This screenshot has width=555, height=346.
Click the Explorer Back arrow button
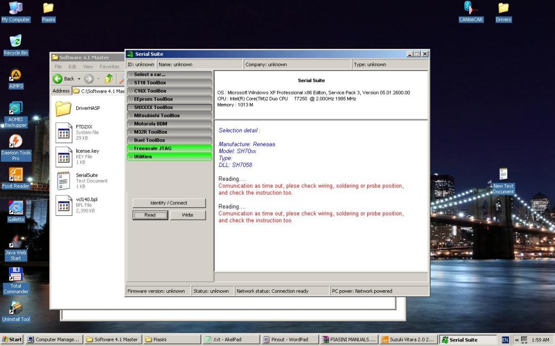tap(58, 79)
